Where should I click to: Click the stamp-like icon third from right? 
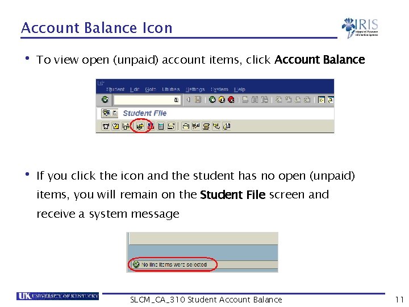click(206, 126)
